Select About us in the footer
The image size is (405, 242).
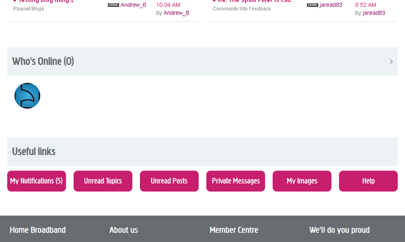(x=124, y=229)
